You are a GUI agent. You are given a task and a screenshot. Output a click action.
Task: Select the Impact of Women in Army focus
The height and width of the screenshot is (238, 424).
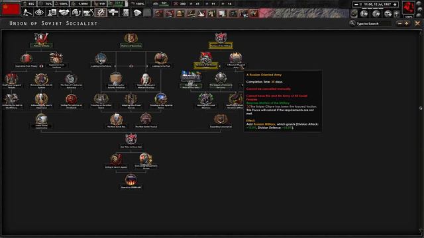221,81
